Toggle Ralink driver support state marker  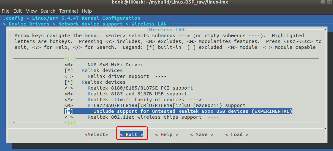[69, 76]
